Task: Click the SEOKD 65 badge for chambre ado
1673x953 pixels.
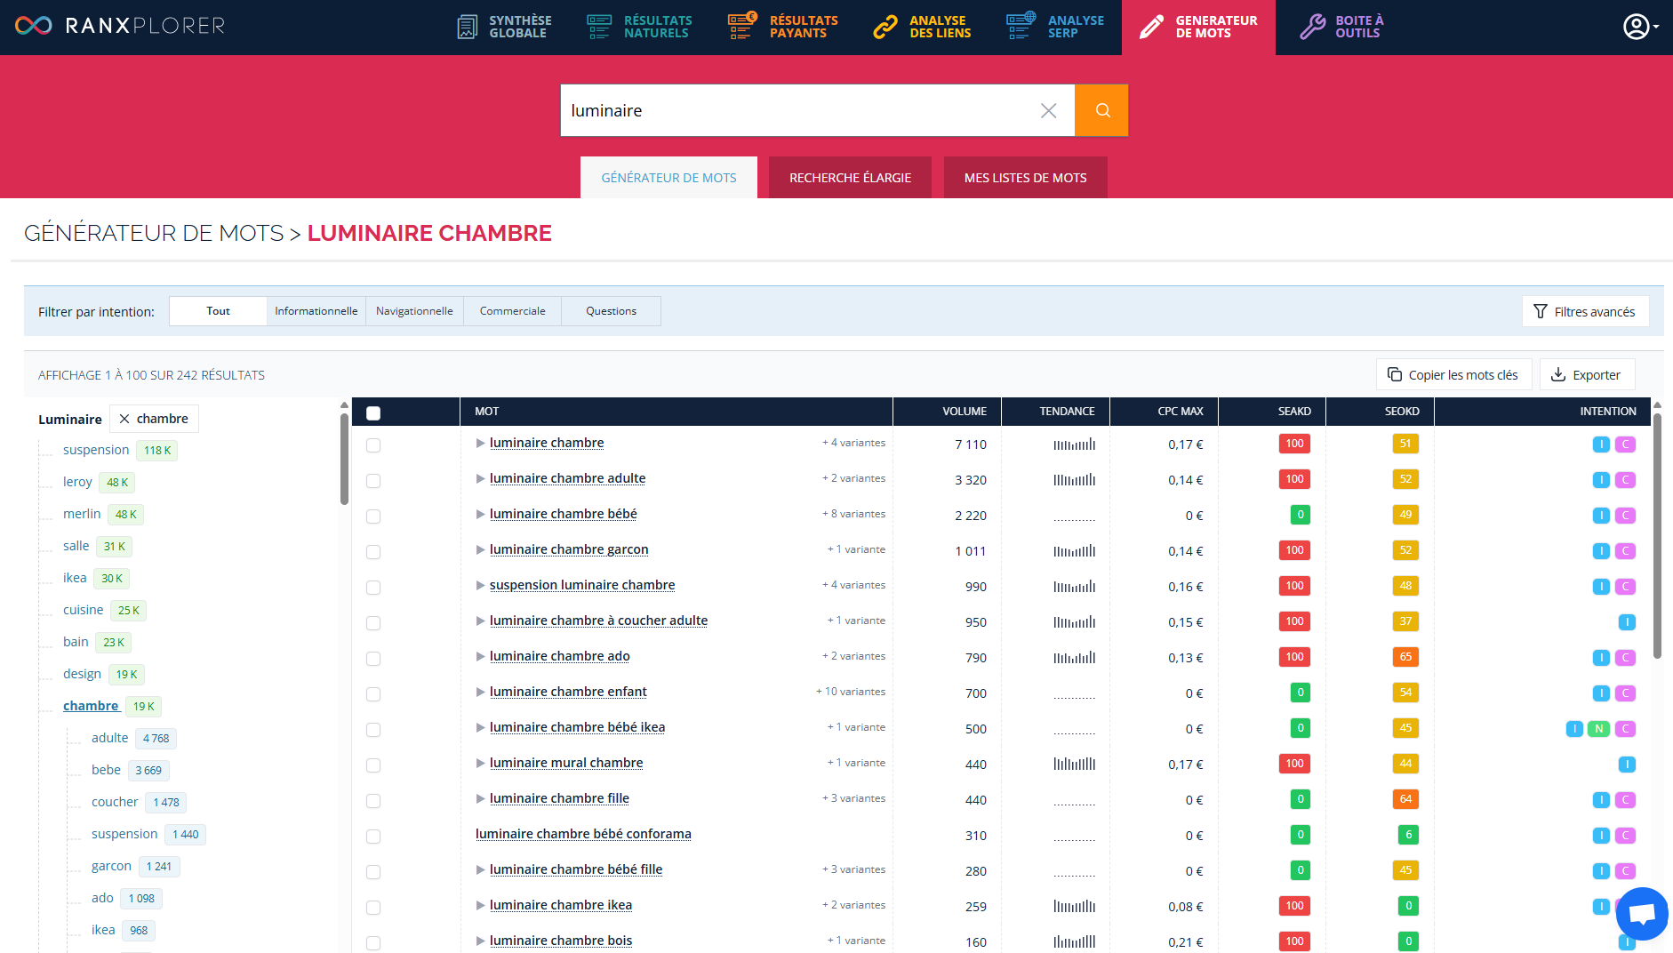Action: [1405, 657]
